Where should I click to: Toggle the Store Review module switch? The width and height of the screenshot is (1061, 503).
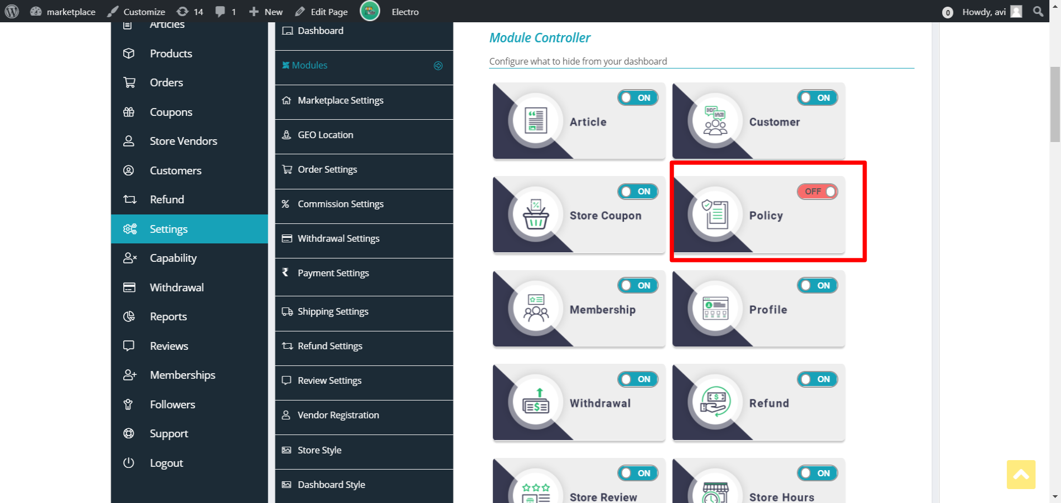click(x=638, y=473)
